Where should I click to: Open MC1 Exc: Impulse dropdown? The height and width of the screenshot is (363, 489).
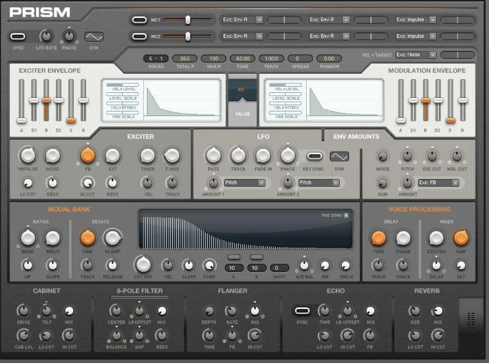[415, 20]
